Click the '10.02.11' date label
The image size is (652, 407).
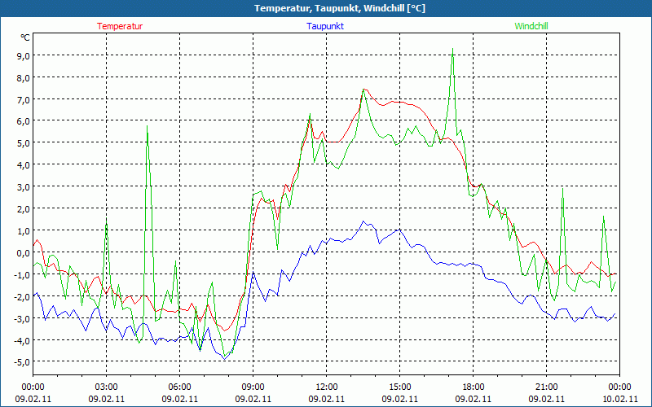[x=619, y=399]
